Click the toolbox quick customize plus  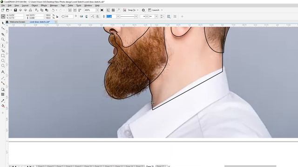coord(3,113)
